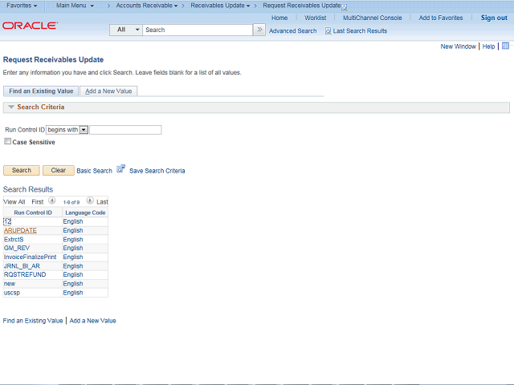Click the page personalization icon beside Help
This screenshot has height=385, width=514.
[x=505, y=46]
